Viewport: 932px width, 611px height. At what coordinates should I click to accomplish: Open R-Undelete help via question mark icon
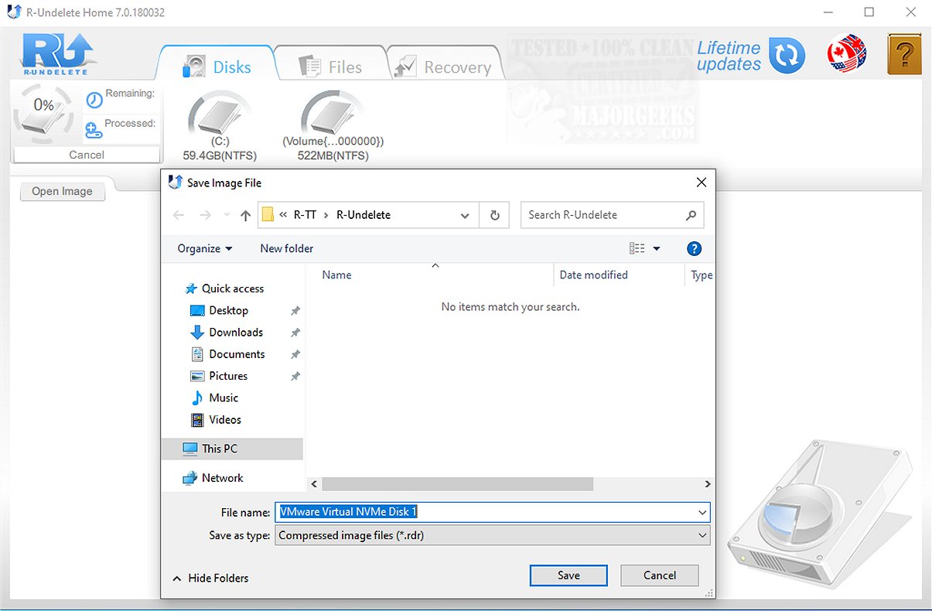(x=903, y=55)
